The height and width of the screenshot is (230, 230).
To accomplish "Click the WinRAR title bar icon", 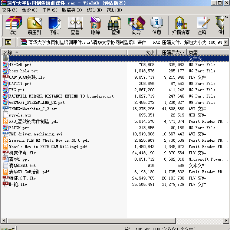I will point(3,3).
